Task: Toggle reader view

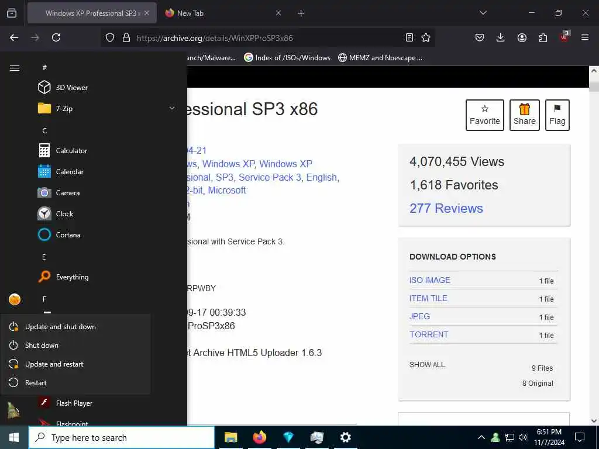Action: click(409, 37)
